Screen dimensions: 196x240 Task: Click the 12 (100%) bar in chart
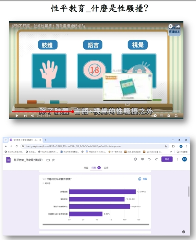pyautogui.click(x=102, y=192)
